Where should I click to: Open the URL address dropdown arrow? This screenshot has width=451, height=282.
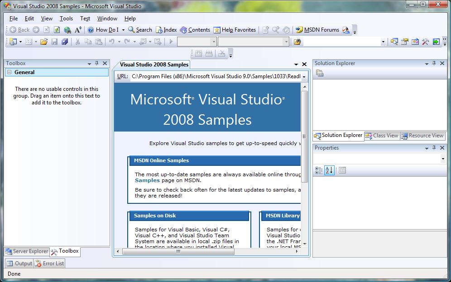pyautogui.click(x=304, y=77)
